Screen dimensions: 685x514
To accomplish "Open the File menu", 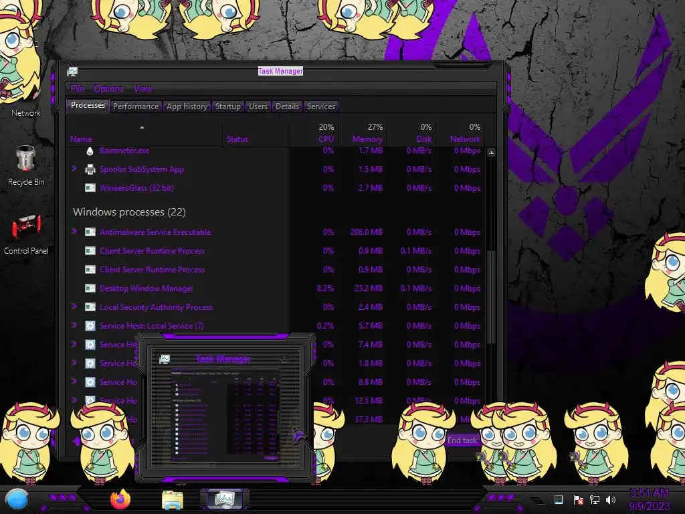I will (x=77, y=89).
